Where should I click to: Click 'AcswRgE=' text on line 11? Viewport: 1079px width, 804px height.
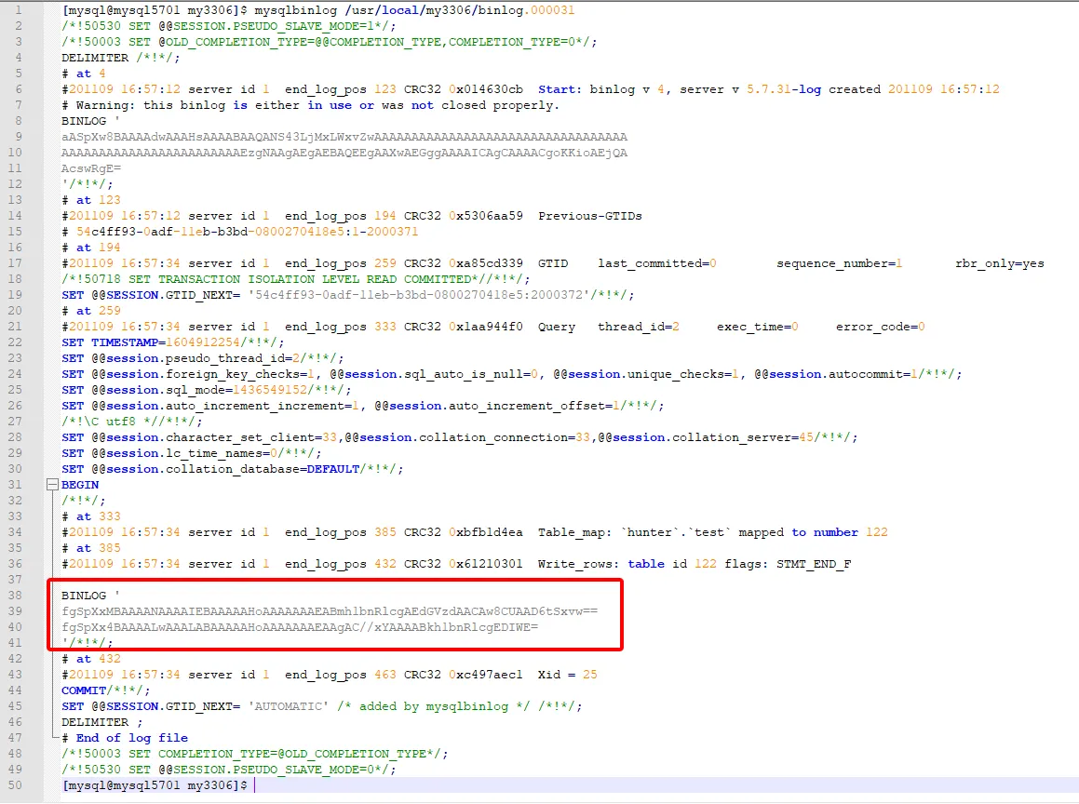click(x=91, y=168)
